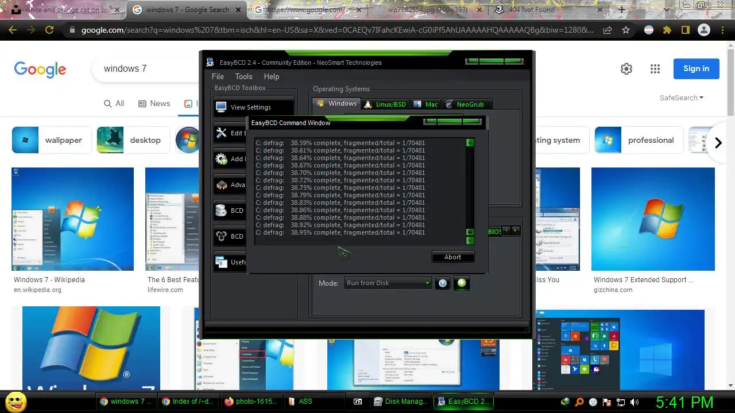The height and width of the screenshot is (413, 735).
Task: Open the Windows 7 - Wikipedia image result
Action: point(72,219)
